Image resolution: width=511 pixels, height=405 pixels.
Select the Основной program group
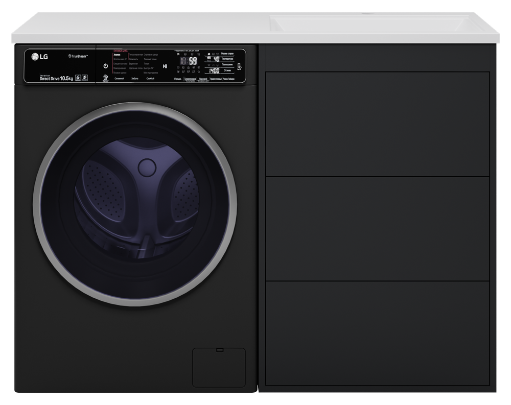119,79
